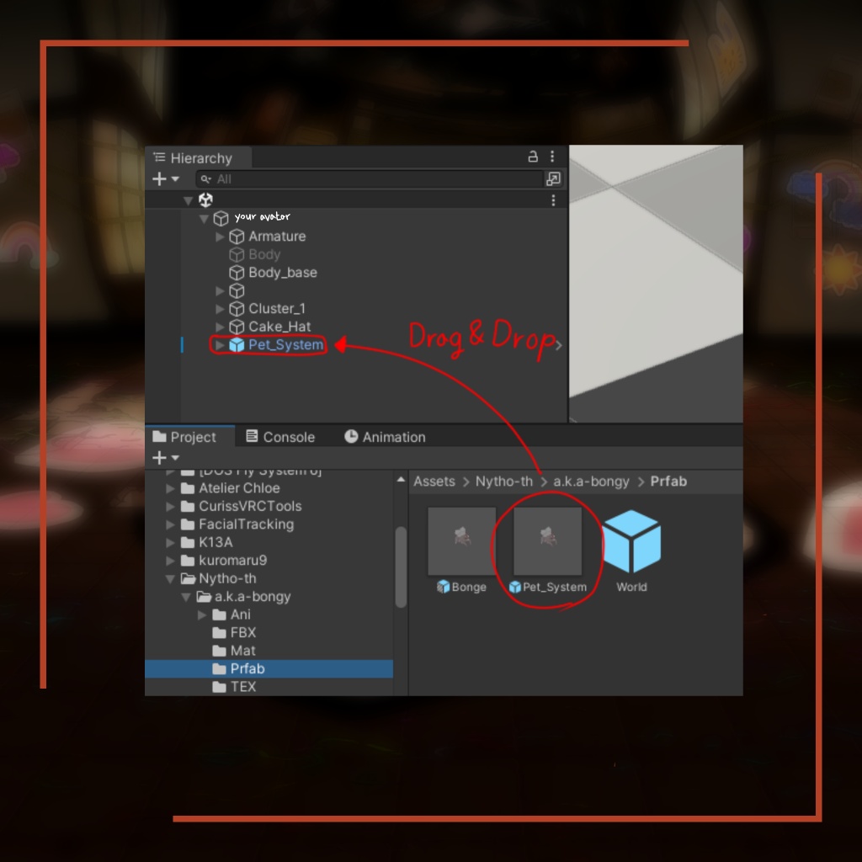Select Armature in the Hierarchy
Viewport: 862px width, 862px height.
[277, 237]
